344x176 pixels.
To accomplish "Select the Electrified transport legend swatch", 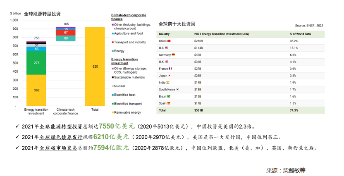I will click(112, 103).
